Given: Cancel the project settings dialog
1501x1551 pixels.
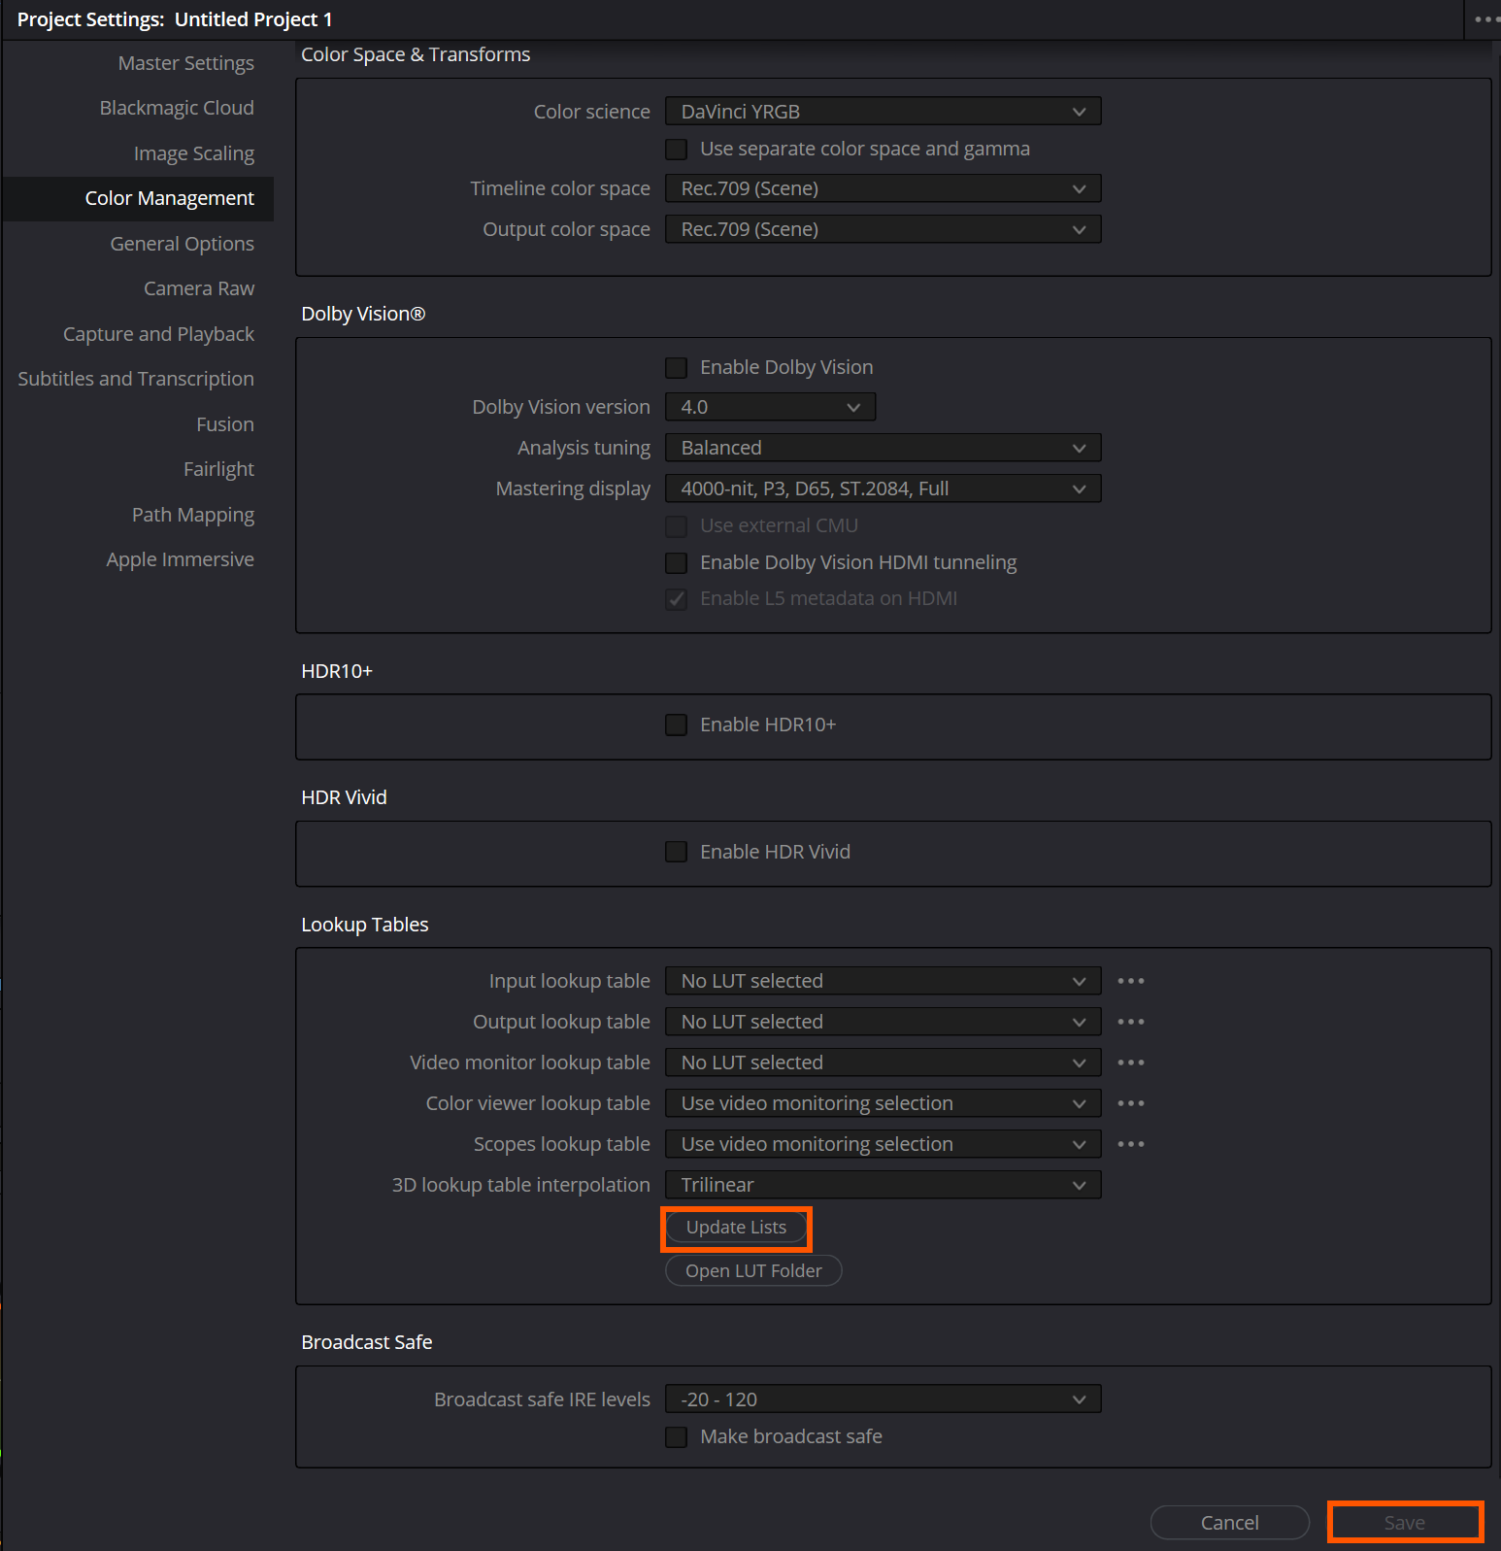Looking at the screenshot, I should (1230, 1523).
